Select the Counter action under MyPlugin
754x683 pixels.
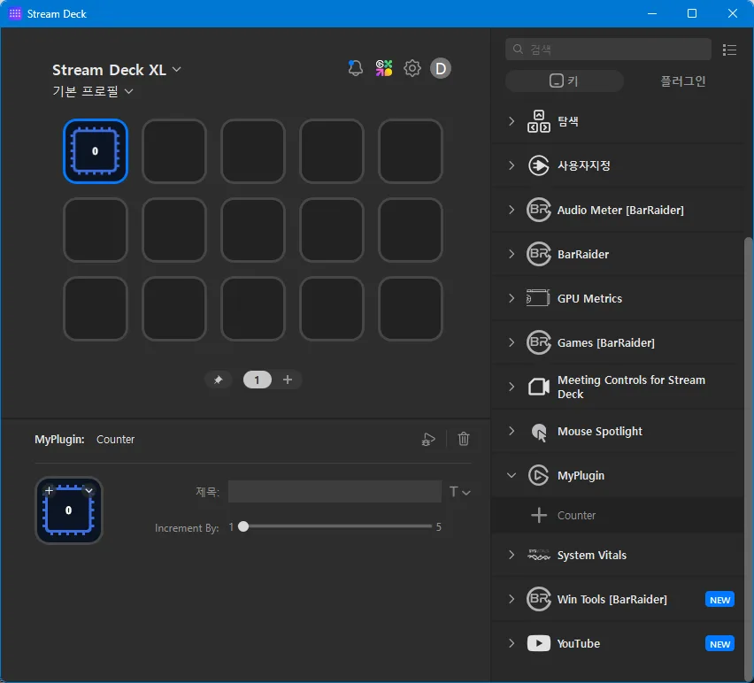(576, 515)
